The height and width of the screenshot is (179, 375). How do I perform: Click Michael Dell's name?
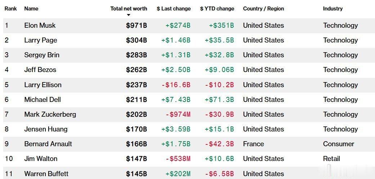43,99
